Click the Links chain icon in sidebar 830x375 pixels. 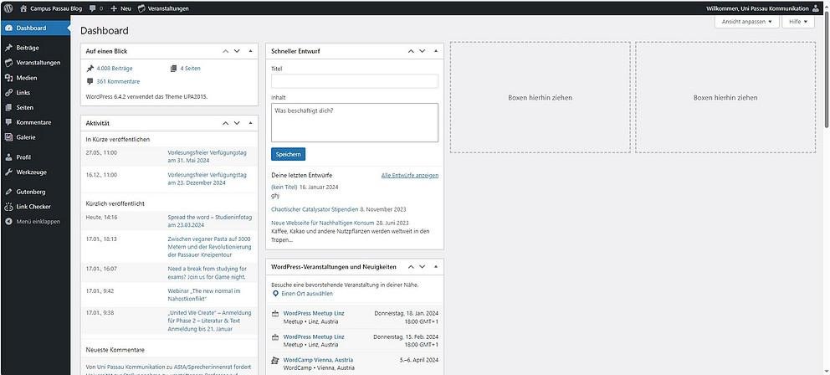tap(8, 93)
